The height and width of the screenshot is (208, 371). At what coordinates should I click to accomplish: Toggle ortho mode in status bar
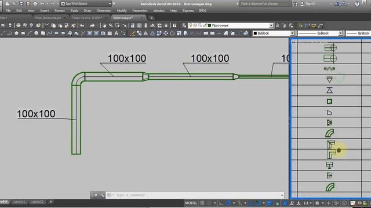[221, 203]
